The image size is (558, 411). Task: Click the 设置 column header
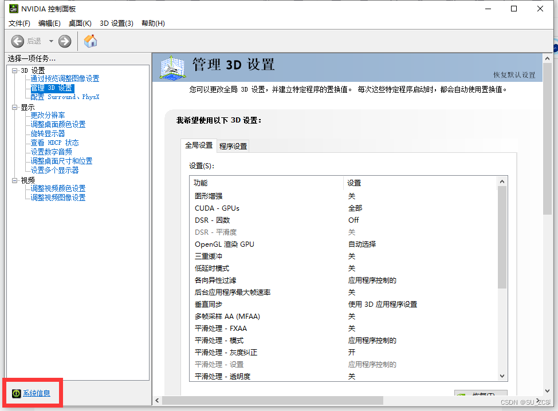[421, 183]
